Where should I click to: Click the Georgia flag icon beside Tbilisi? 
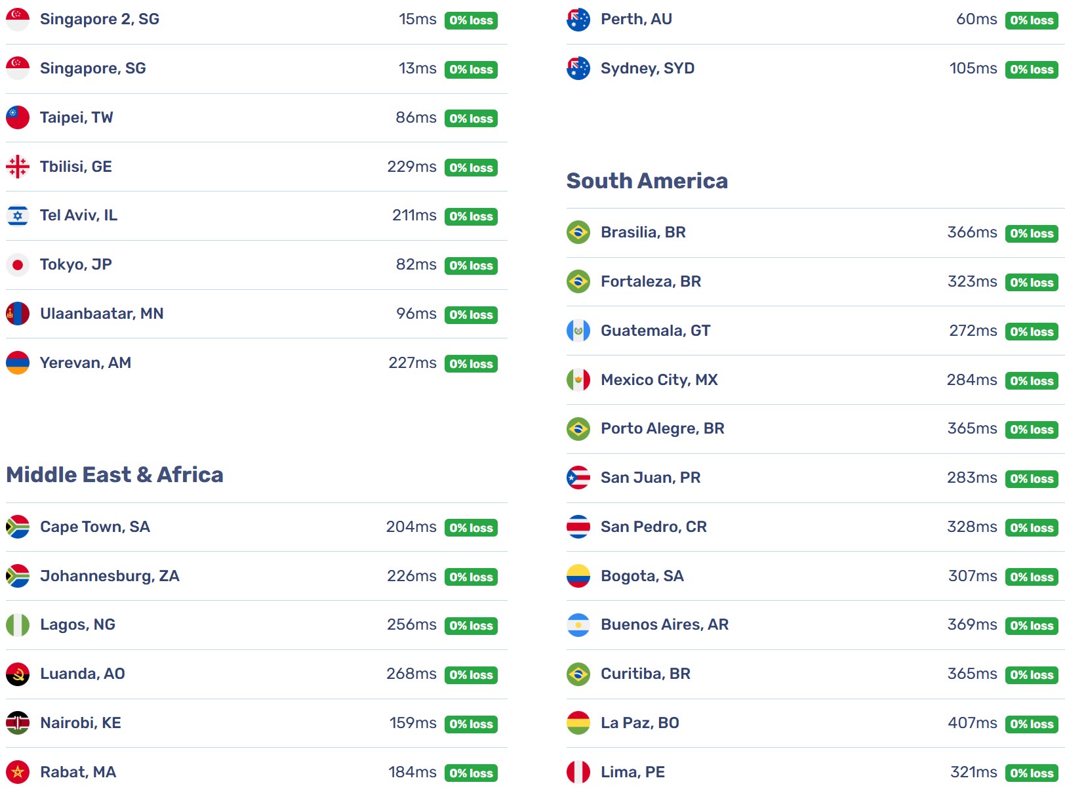coord(18,167)
